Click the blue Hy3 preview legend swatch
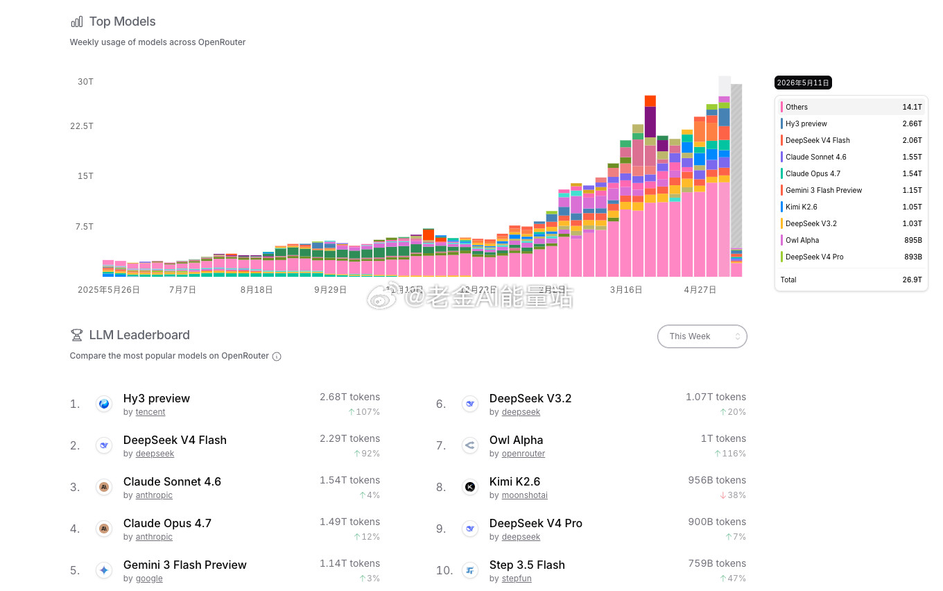This screenshot has height=591, width=943. [782, 123]
